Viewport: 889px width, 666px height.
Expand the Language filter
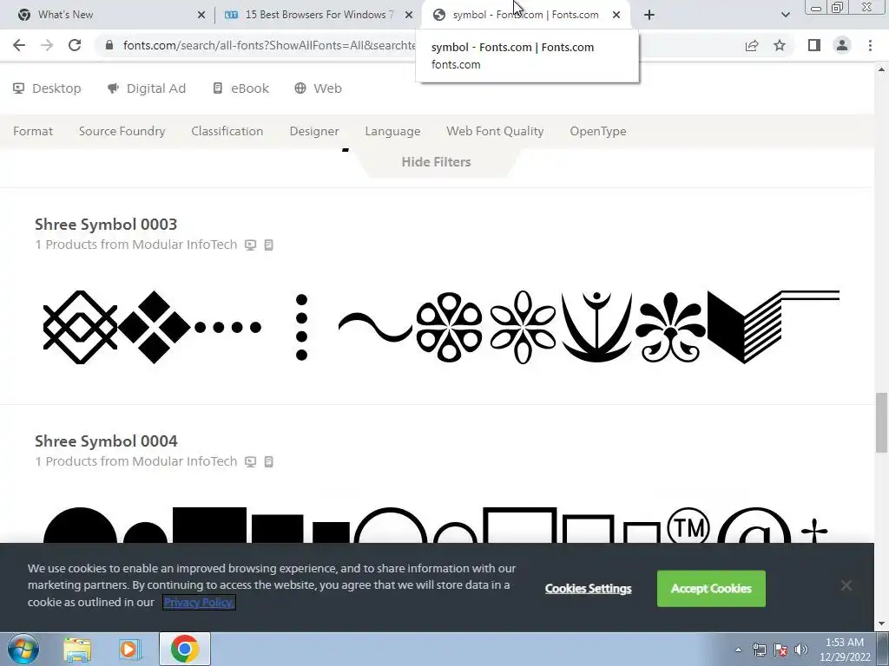pyautogui.click(x=392, y=132)
